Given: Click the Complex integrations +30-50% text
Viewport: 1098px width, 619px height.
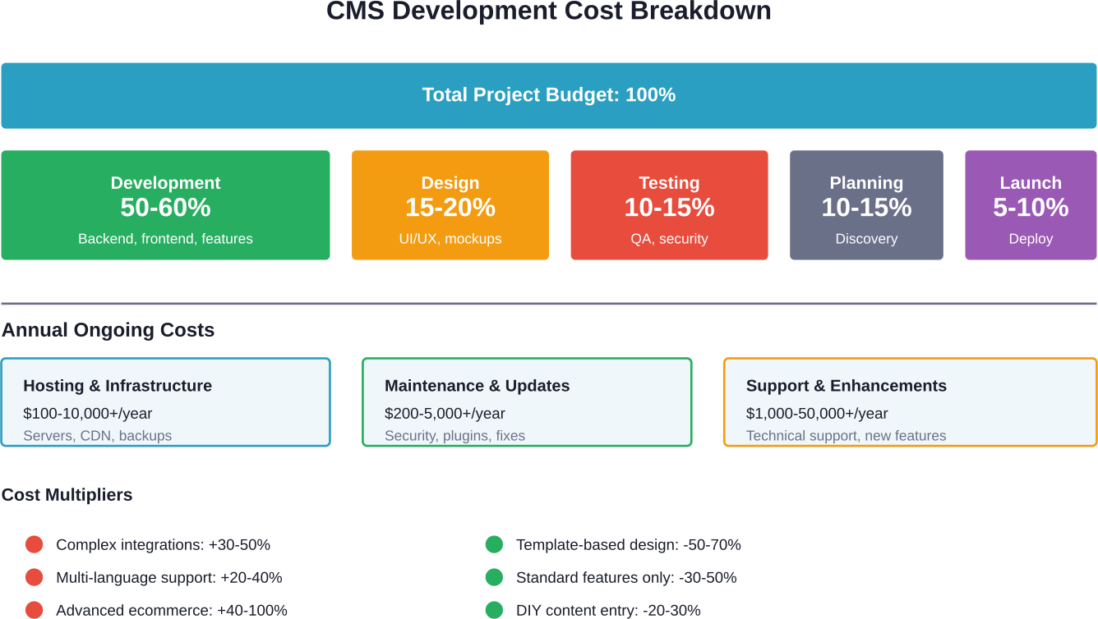Looking at the screenshot, I should tap(163, 544).
